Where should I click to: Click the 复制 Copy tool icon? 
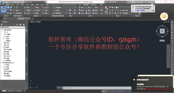coord(80,10)
